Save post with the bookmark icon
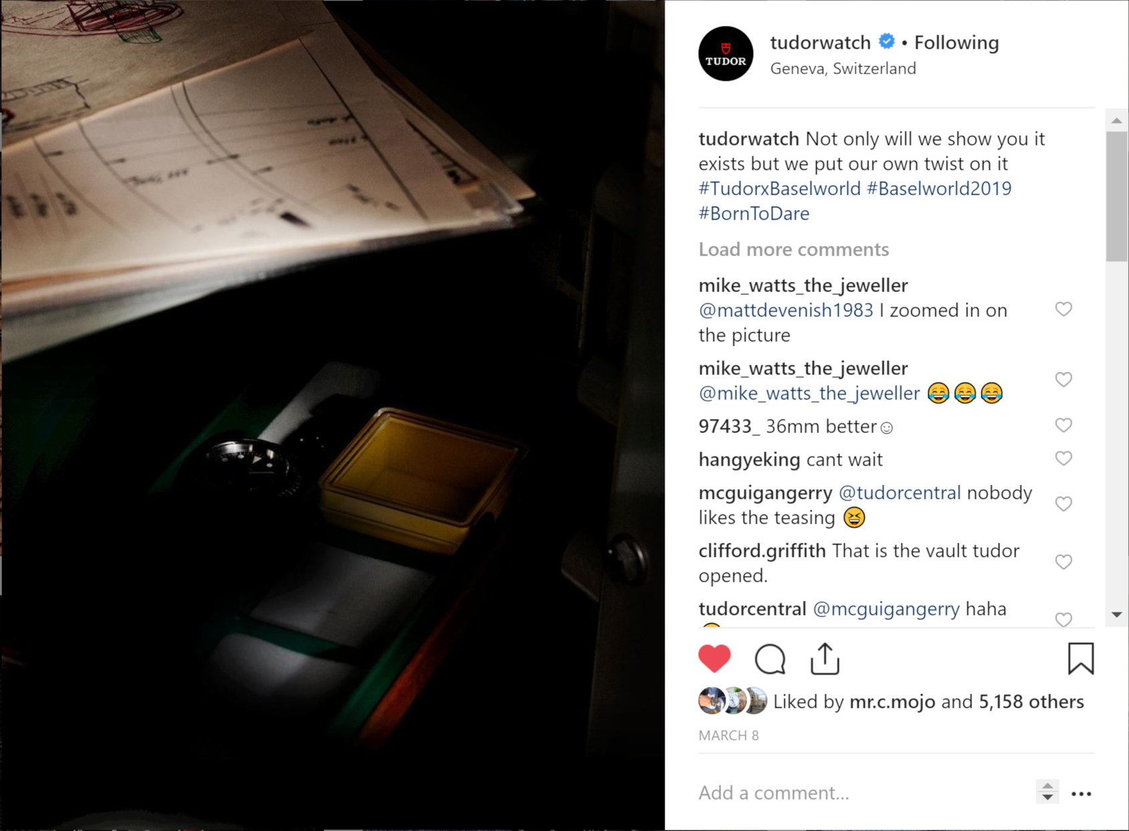The height and width of the screenshot is (831, 1129). click(1080, 659)
